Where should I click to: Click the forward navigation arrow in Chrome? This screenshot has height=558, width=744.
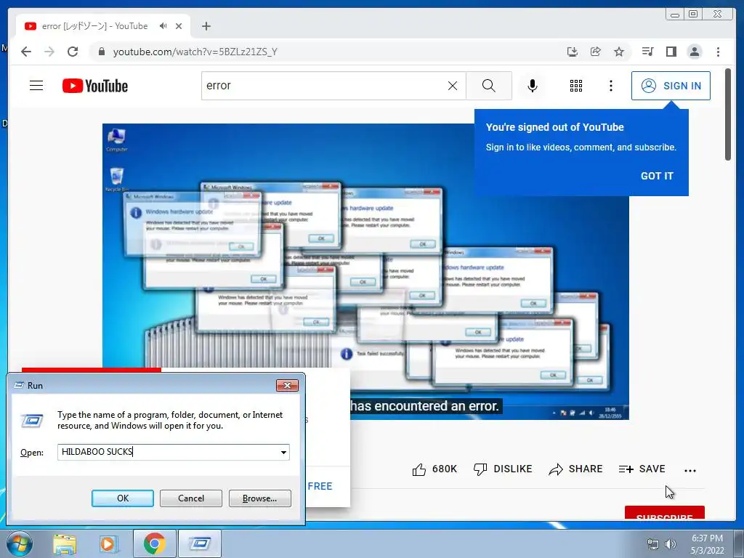point(49,52)
